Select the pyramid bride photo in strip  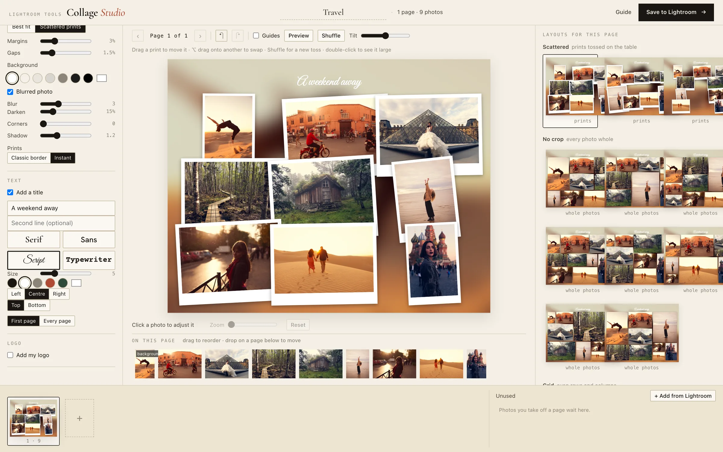click(227, 364)
